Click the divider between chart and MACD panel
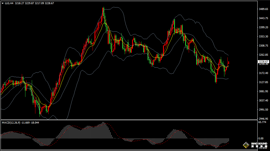This screenshot has height=151, width=270. point(129,120)
